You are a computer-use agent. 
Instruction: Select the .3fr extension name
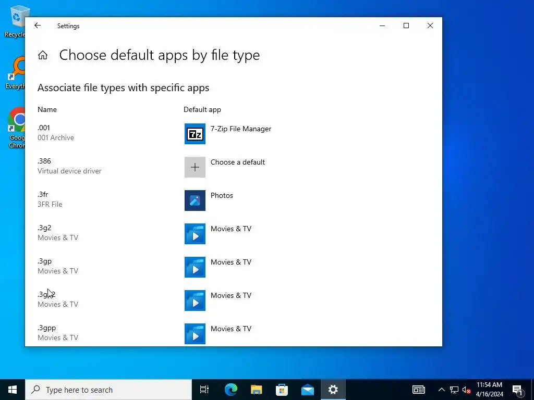tap(43, 194)
